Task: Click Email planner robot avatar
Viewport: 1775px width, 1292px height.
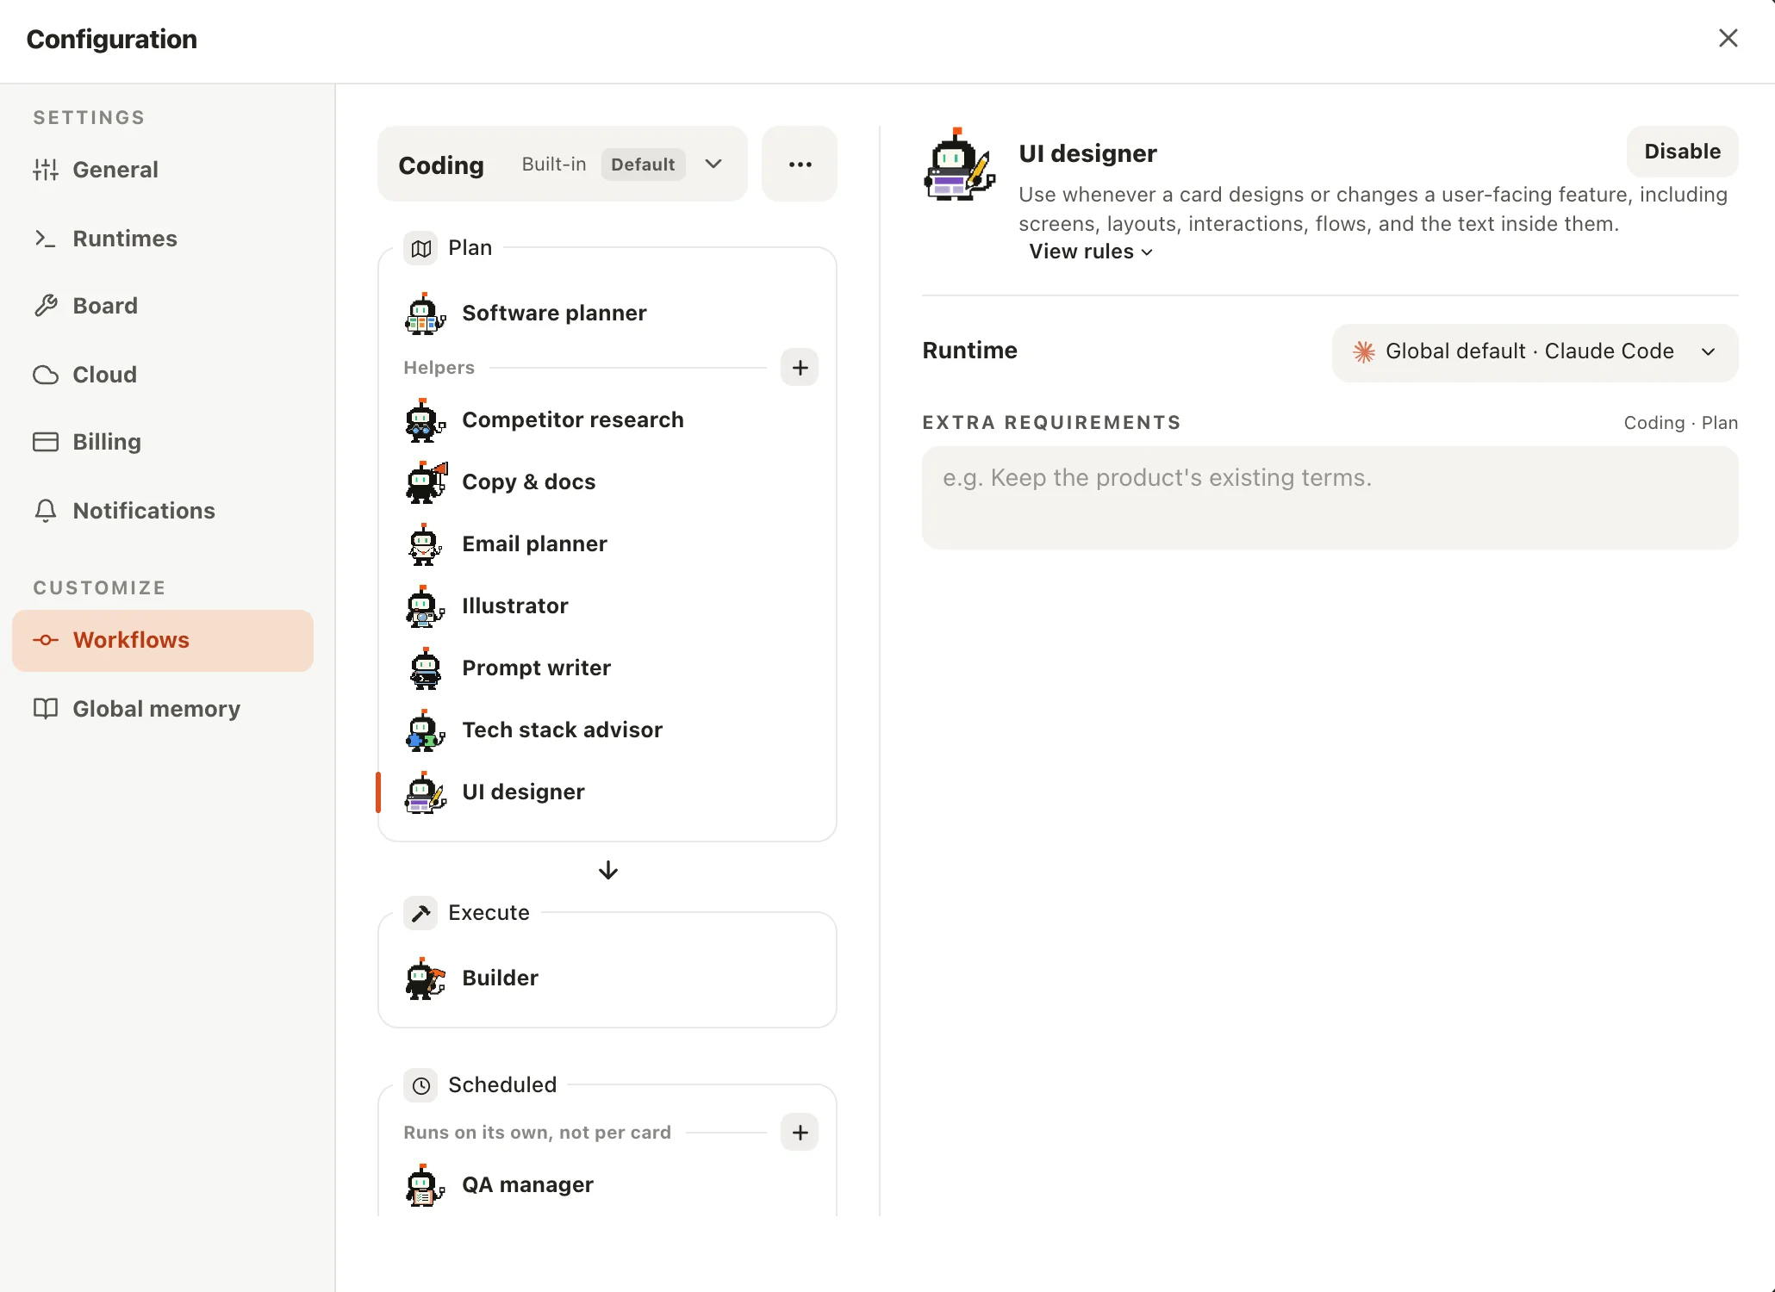Action: [x=424, y=544]
